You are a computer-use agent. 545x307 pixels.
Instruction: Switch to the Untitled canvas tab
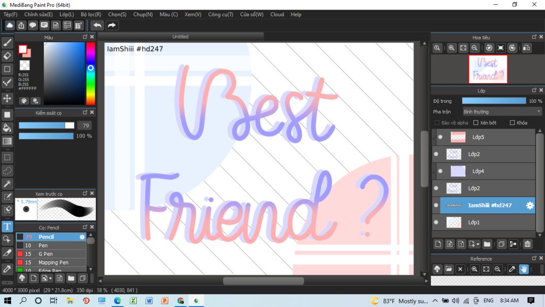(180, 37)
